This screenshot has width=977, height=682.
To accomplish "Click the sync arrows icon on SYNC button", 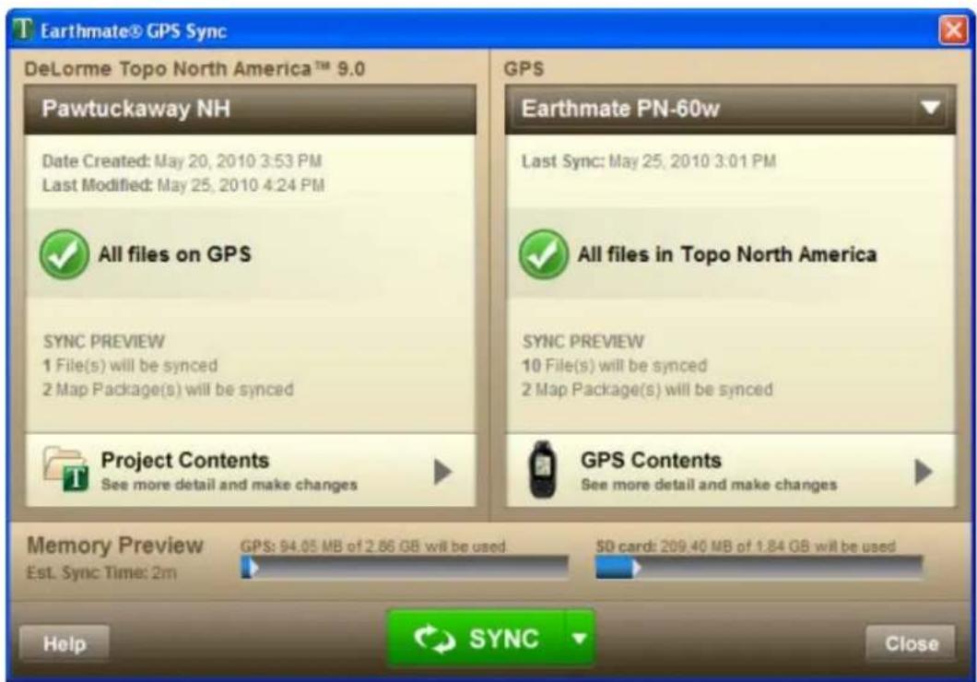I will 435,639.
